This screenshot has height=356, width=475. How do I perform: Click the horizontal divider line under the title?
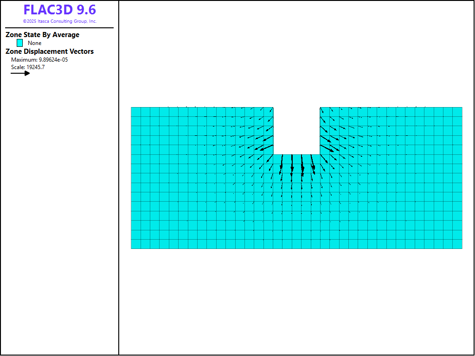[x=59, y=28]
